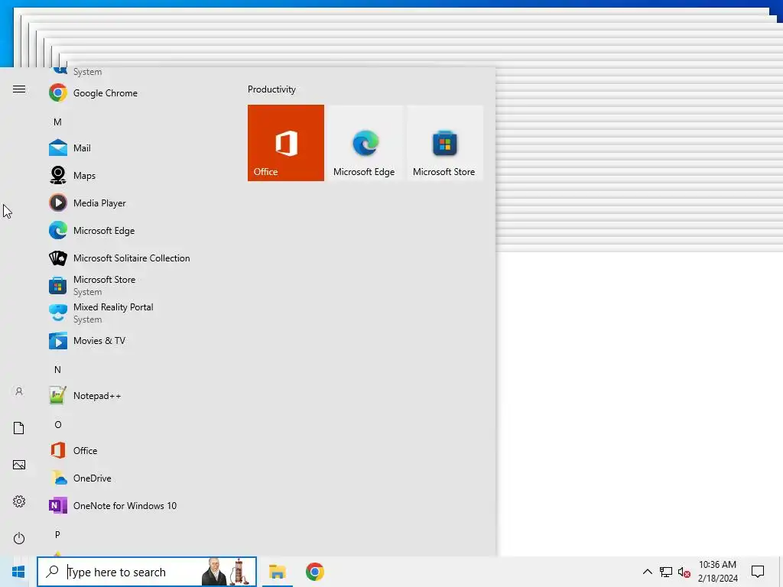Show hidden system tray icons
Screen dimensions: 783x587
point(647,572)
